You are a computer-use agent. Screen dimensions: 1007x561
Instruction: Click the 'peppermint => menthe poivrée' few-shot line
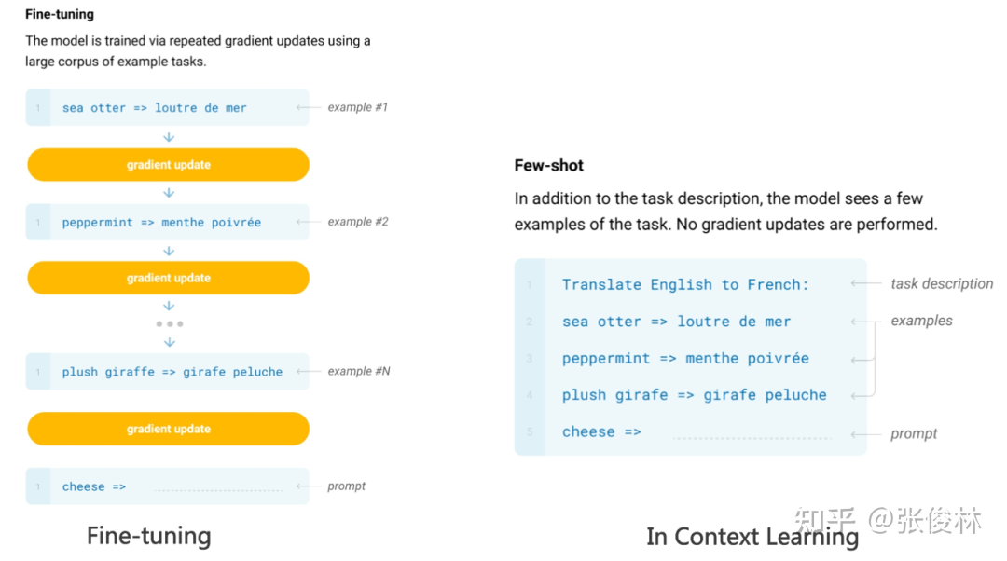point(685,359)
